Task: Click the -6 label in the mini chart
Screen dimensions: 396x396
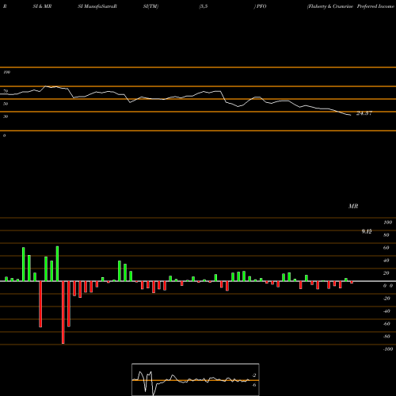Action: click(254, 385)
